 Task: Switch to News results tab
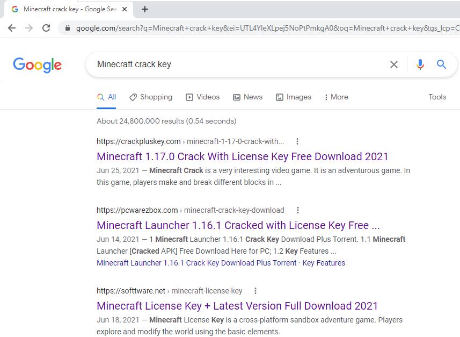click(x=247, y=97)
